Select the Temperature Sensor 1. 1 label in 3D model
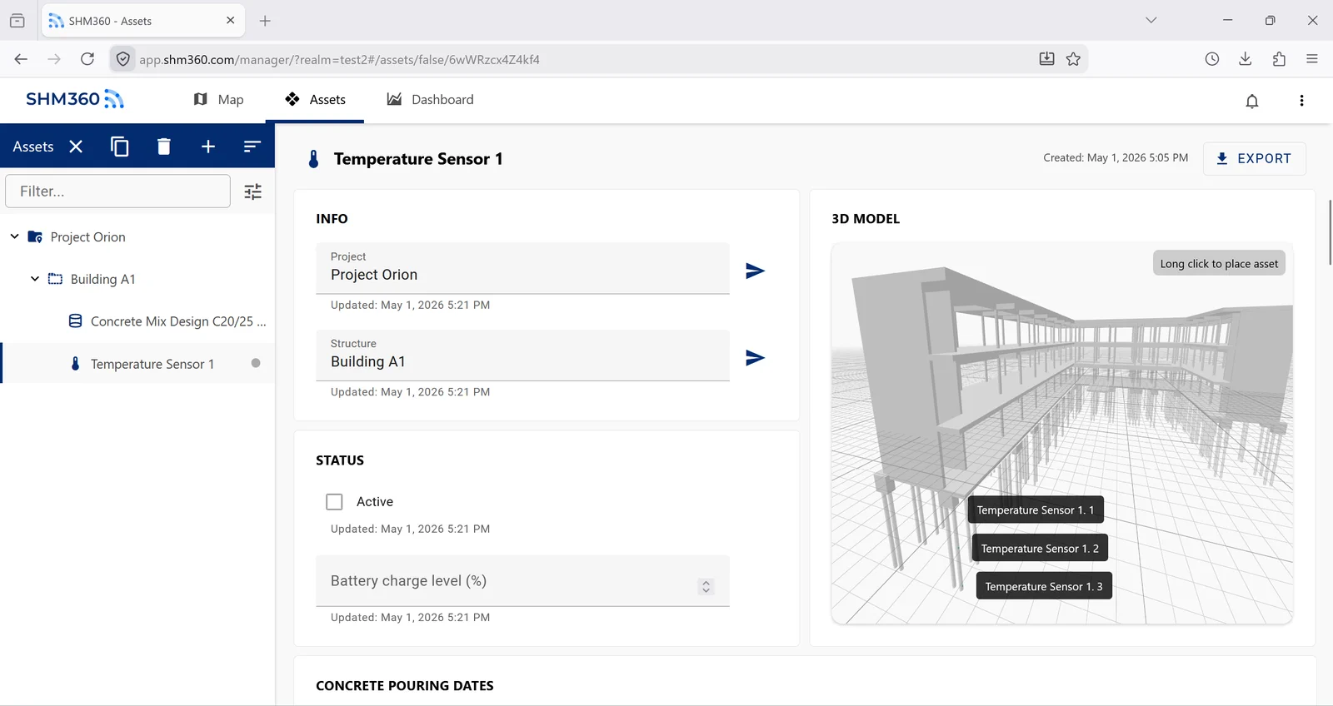This screenshot has height=706, width=1333. coord(1036,510)
